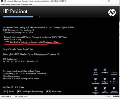Viewport: 120px width, 99px height.
Task: Click the 'iLO IPv4: 192.168.1.106' text
Action: (13, 87)
